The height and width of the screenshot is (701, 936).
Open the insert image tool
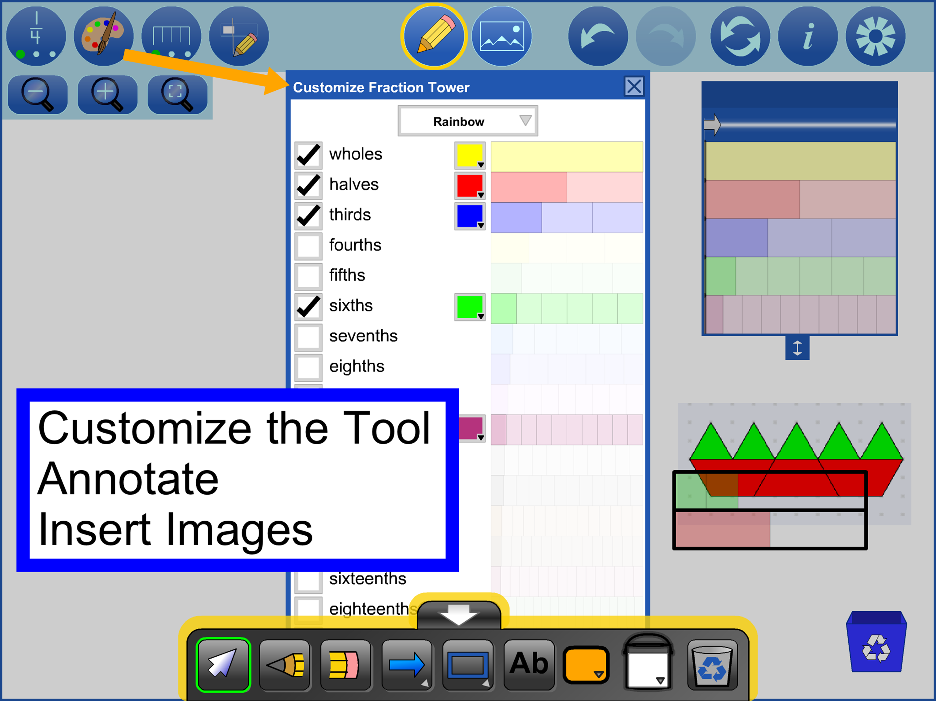(x=502, y=36)
